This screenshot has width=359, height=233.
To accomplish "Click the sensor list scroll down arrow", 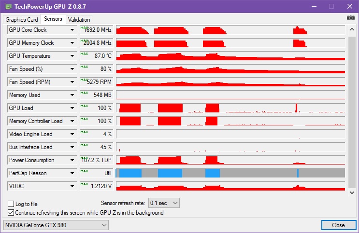I will click(352, 193).
